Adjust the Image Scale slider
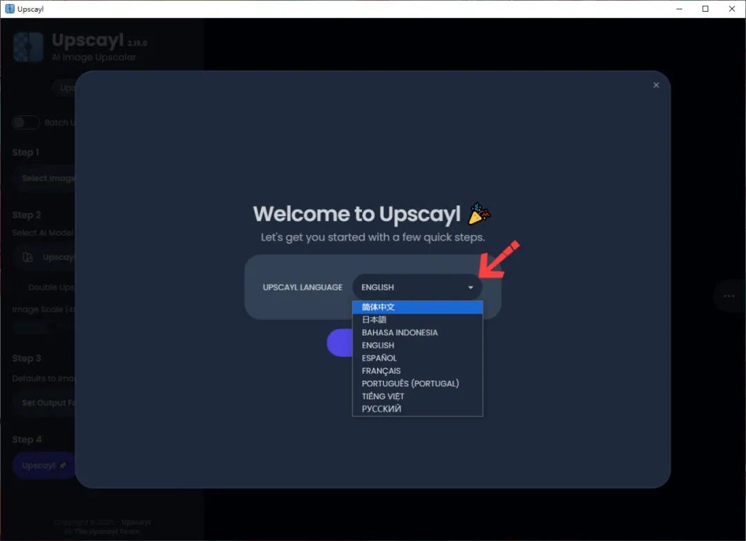Viewport: 746px width, 541px height. [44, 327]
